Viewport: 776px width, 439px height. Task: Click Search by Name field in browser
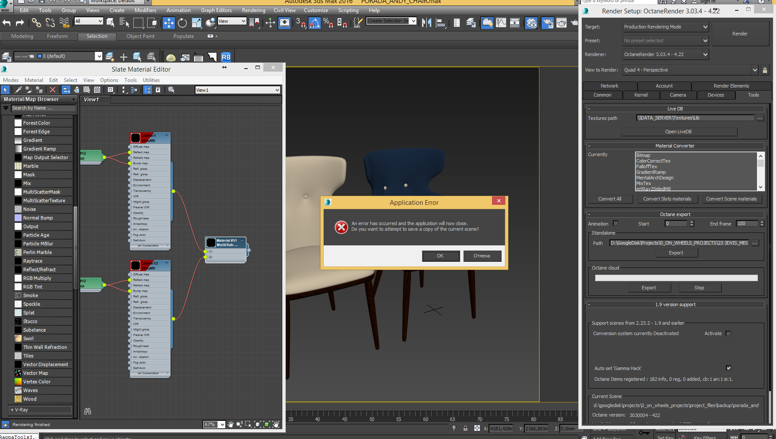[x=43, y=108]
